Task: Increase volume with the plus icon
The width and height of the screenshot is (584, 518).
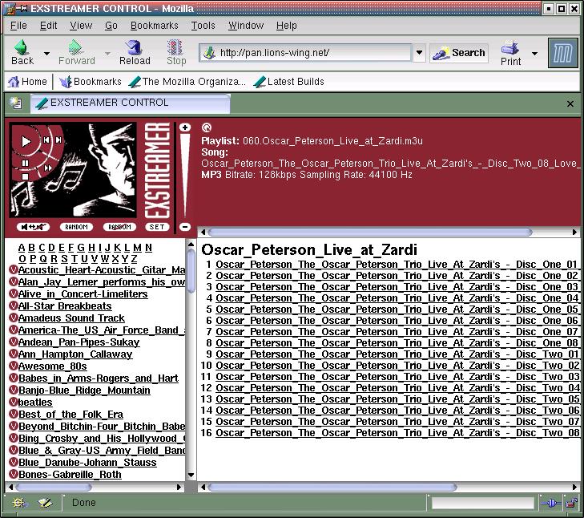Action: (x=185, y=127)
